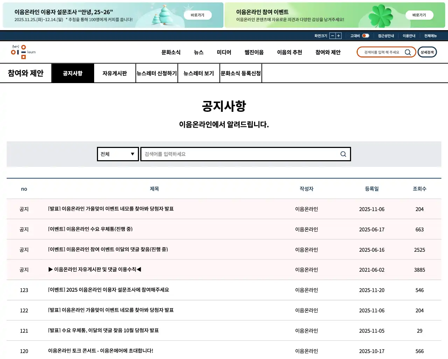Switch to the 자유게시판 tab
The width and height of the screenshot is (448, 359).
tap(114, 73)
